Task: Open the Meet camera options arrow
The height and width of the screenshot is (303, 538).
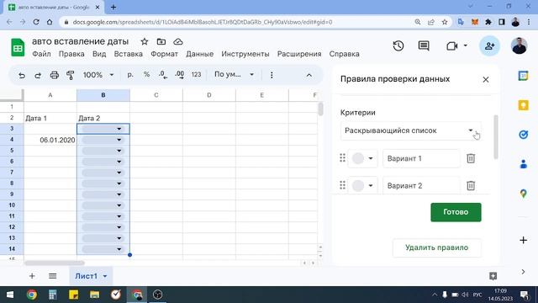Action: [465, 45]
